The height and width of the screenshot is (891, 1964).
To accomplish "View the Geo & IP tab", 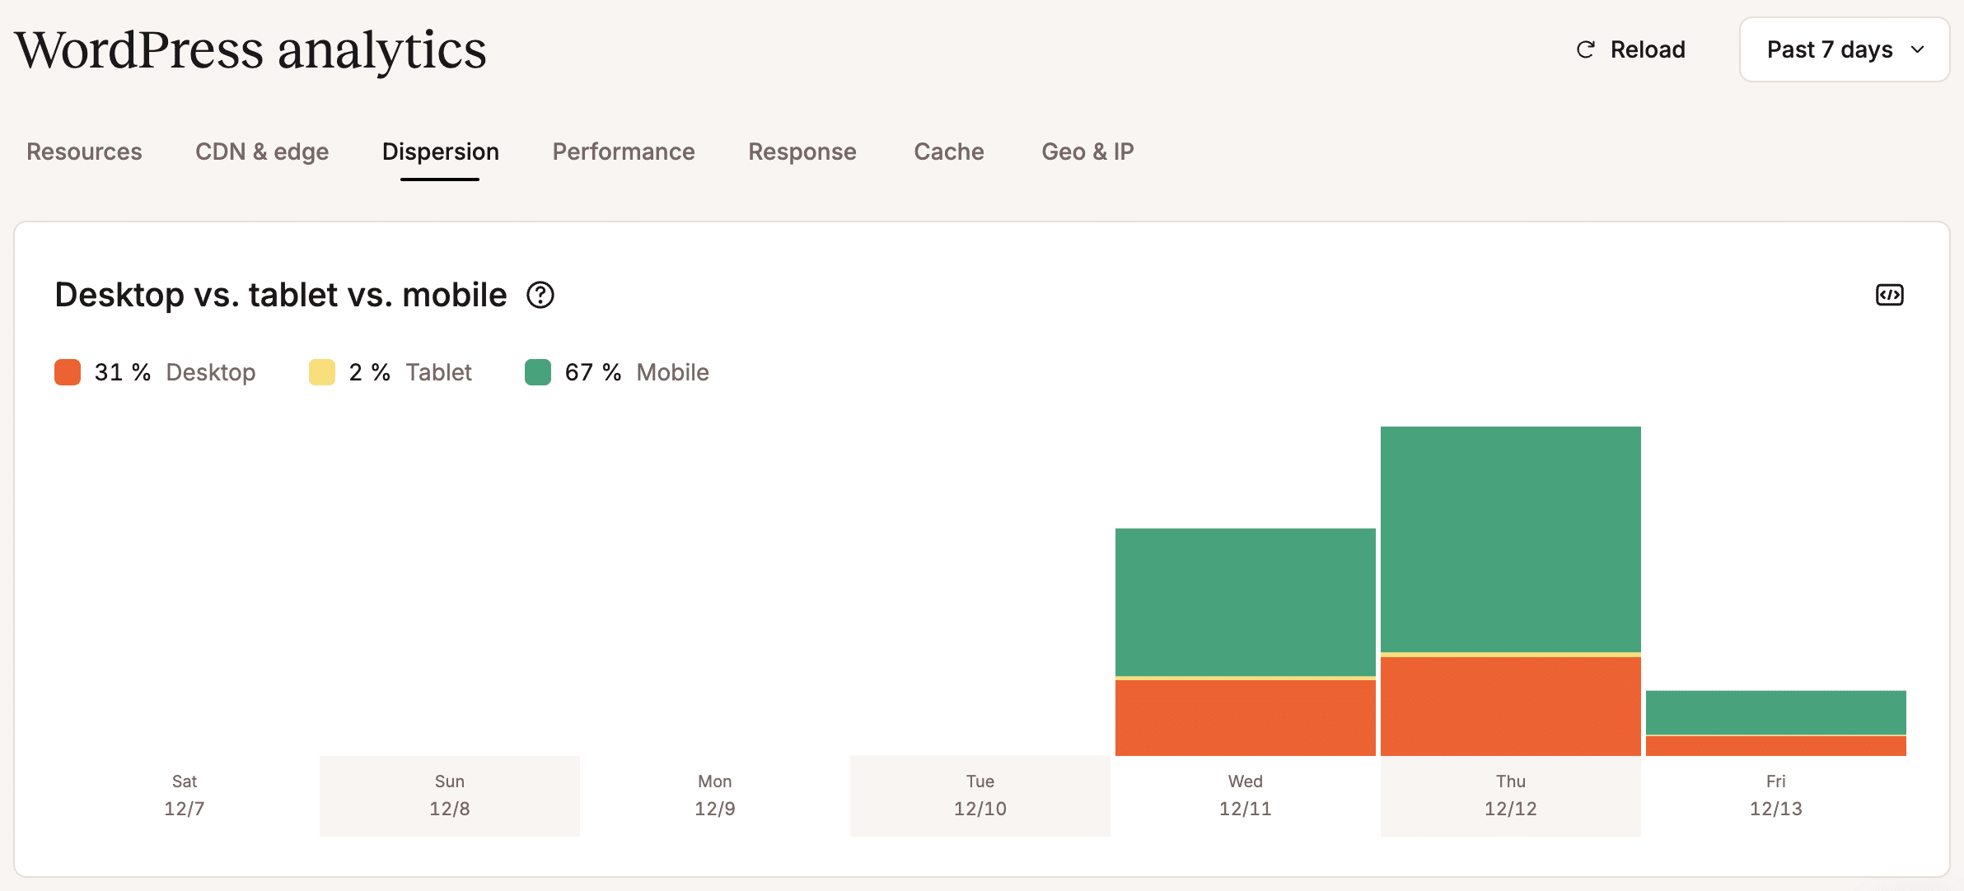I will [1087, 152].
